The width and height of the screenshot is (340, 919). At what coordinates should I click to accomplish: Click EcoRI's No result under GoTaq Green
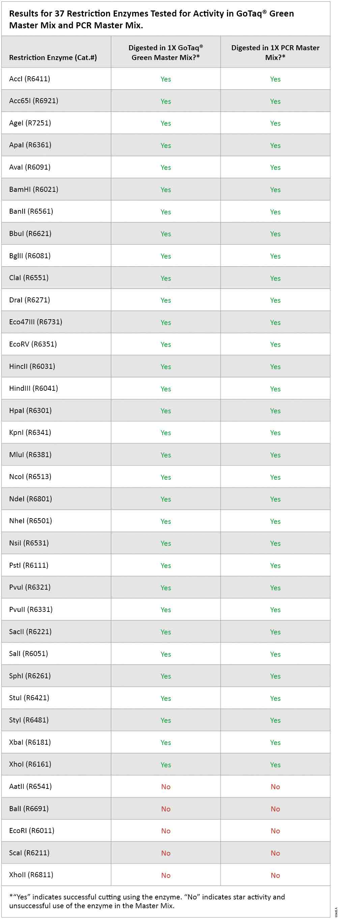pos(166,831)
